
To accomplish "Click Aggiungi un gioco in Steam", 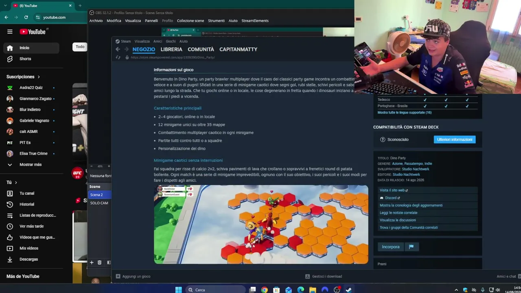I will [x=133, y=276].
